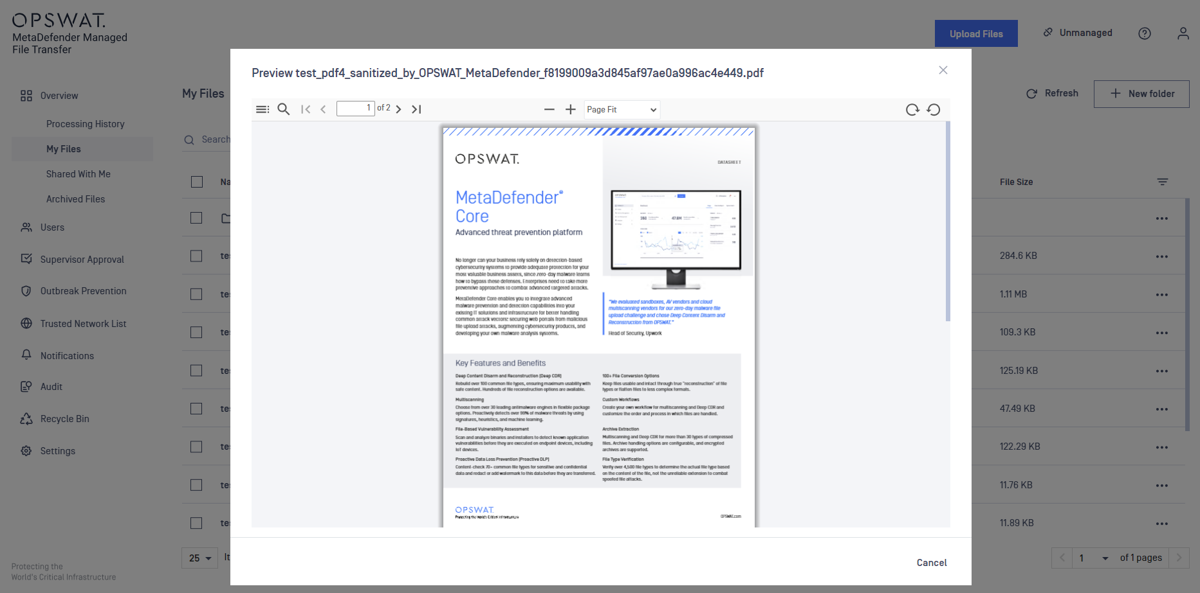The image size is (1200, 593).
Task: Open items-per-page dropdown showing 25
Action: pyautogui.click(x=200, y=558)
